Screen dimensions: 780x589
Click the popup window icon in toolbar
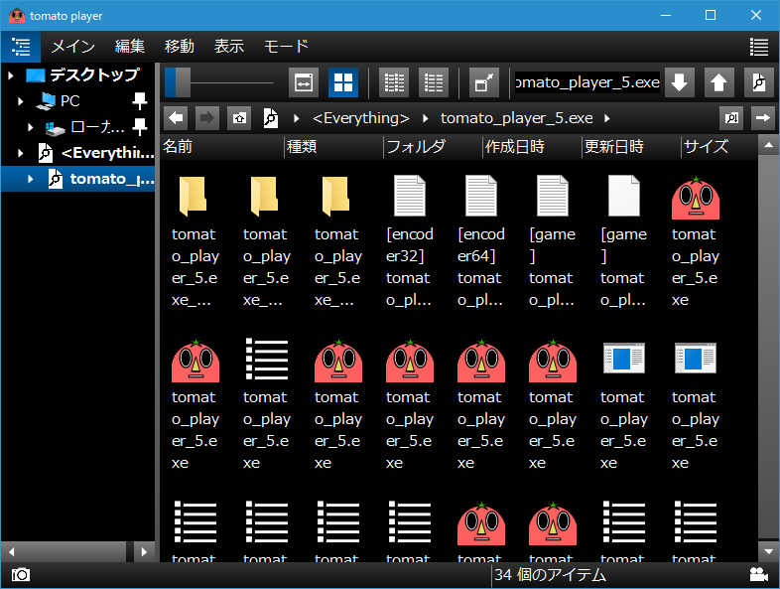[484, 82]
